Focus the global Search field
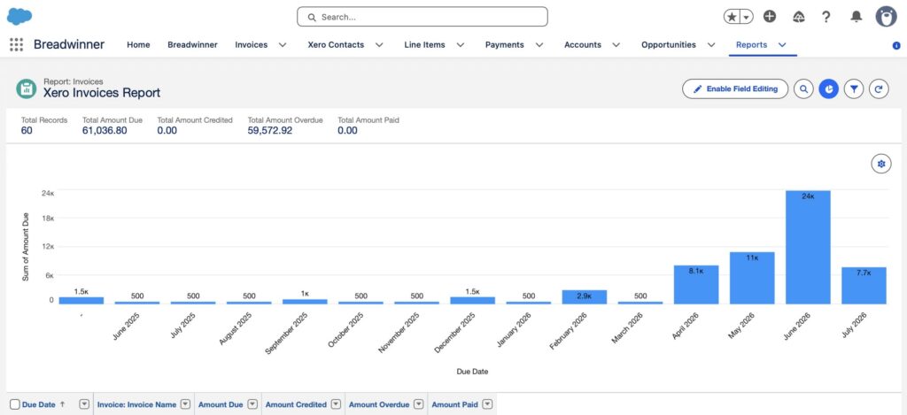Viewport: 907px width, 415px height. [x=422, y=17]
